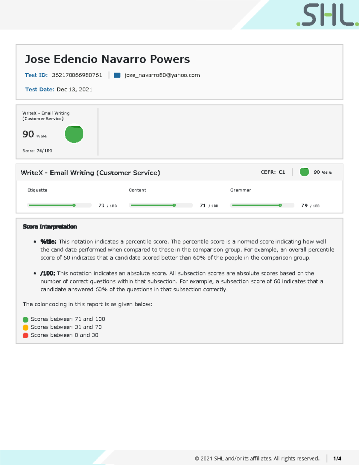Click the Test ID number

tap(77, 75)
